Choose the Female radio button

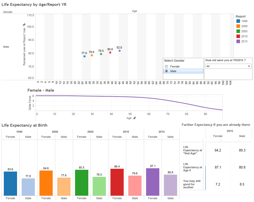pos(166,66)
